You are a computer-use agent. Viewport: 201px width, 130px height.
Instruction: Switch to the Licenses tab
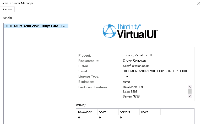(x=7, y=9)
